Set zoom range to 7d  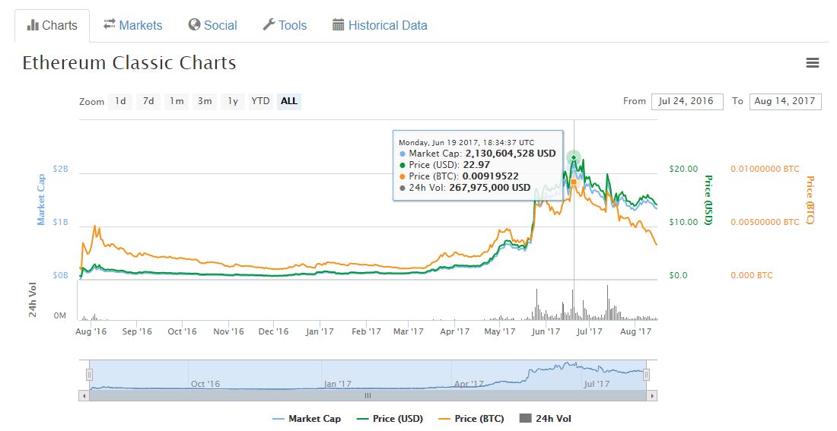point(148,101)
